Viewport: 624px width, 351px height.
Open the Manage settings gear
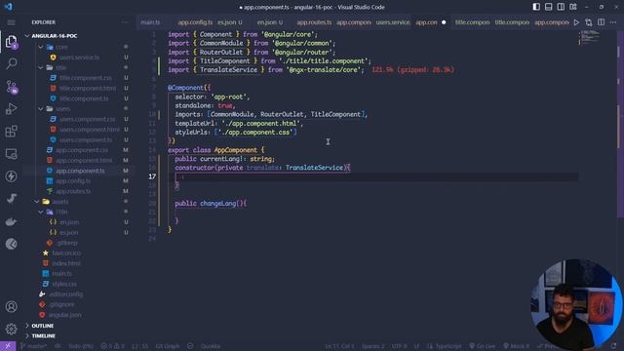11,329
